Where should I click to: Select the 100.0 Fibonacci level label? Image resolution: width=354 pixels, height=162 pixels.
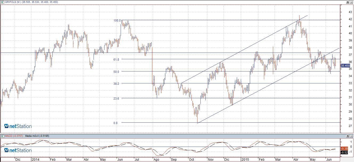pos(117,20)
